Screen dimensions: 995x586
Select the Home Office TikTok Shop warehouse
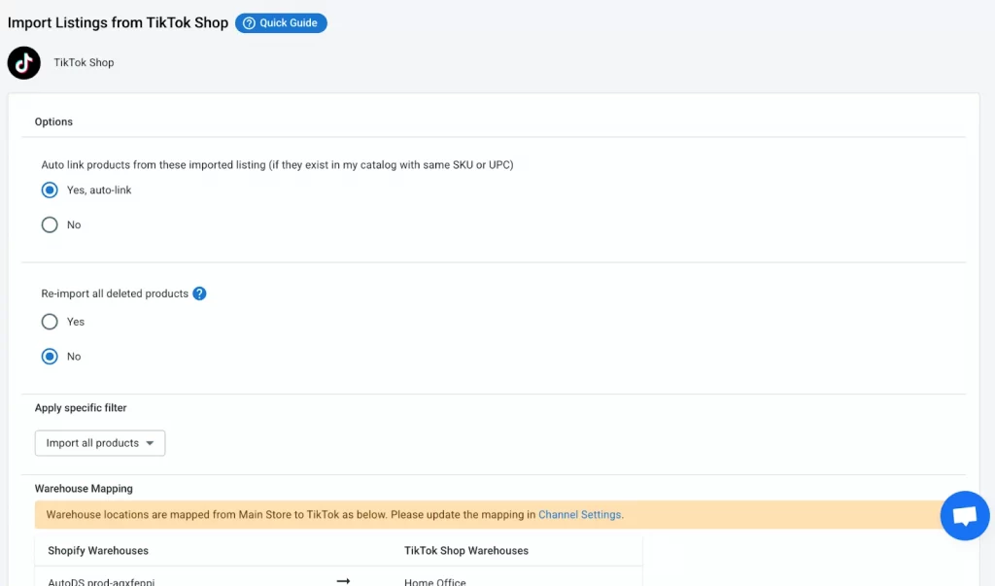click(x=434, y=581)
